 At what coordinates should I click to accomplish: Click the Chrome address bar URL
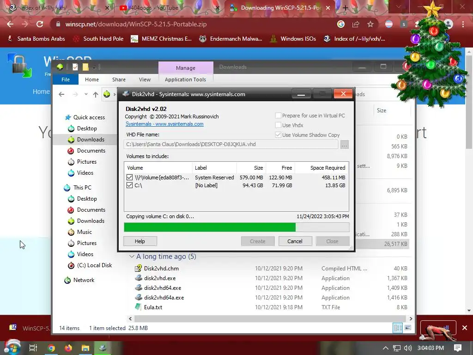click(136, 24)
